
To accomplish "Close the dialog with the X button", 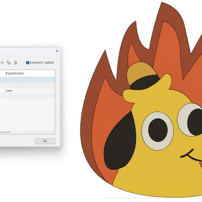I will [x=57, y=51].
